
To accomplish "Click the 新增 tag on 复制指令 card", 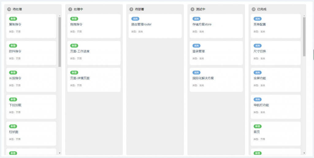I will (x=13, y=19).
